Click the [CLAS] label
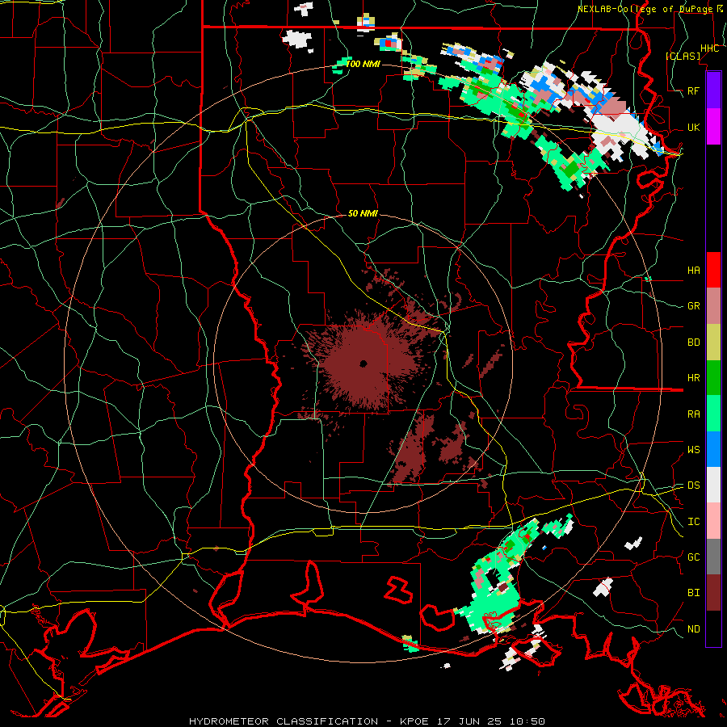Screen dimensions: 727x727 (x=683, y=56)
